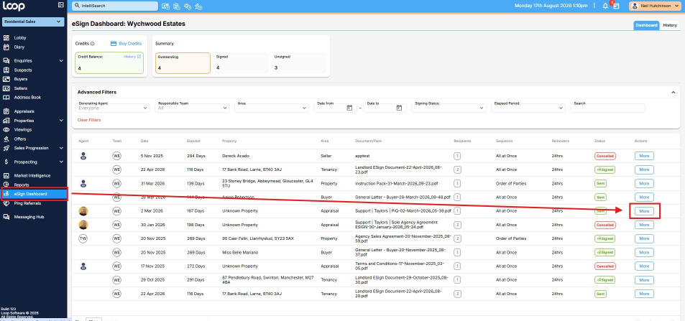Expand the Properties sidebar chevron

coord(61,121)
